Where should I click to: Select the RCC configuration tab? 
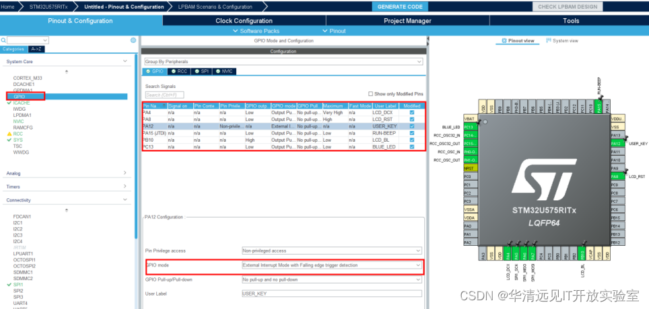179,71
